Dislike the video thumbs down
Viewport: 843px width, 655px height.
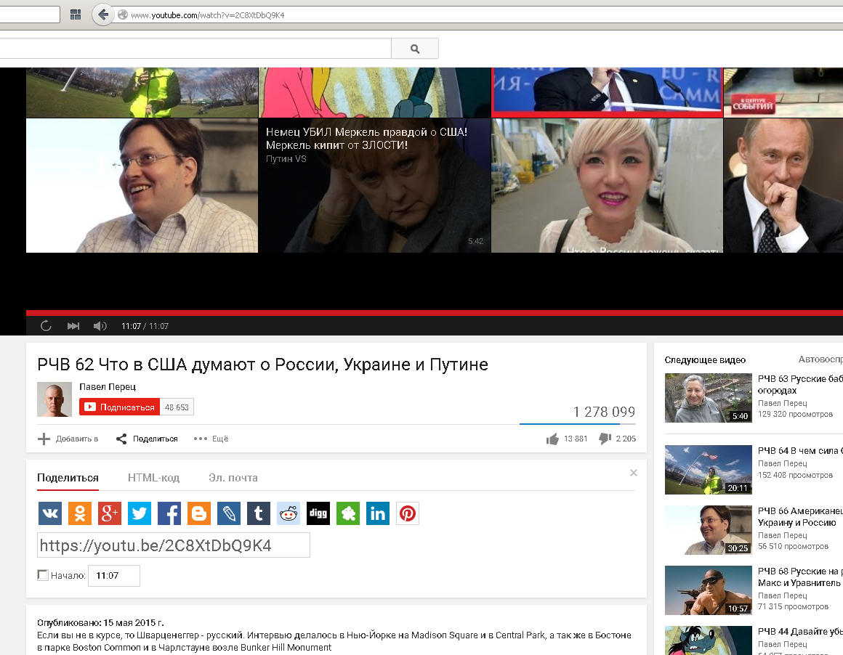[605, 439]
